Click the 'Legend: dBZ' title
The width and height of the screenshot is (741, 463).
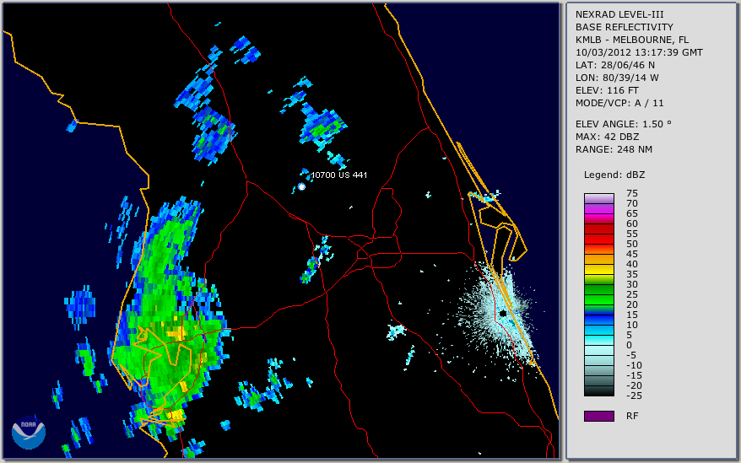614,175
